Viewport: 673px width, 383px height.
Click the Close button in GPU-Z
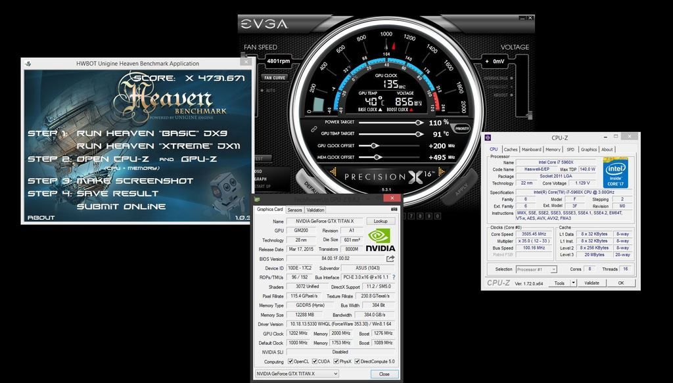pyautogui.click(x=384, y=374)
